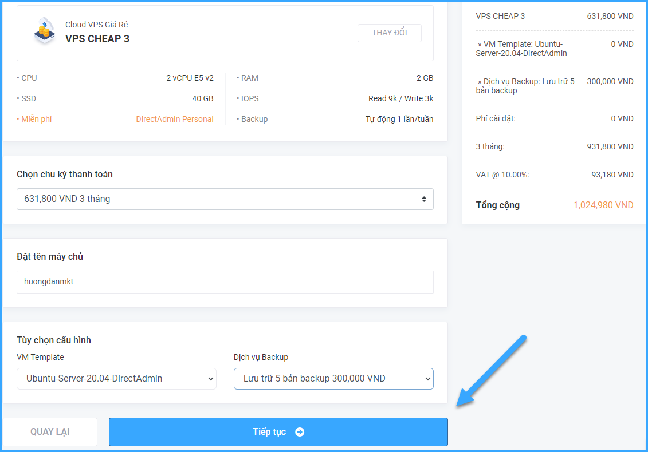The width and height of the screenshot is (648, 452).
Task: Click the total 1,024,980 VND amount
Action: [x=603, y=205]
